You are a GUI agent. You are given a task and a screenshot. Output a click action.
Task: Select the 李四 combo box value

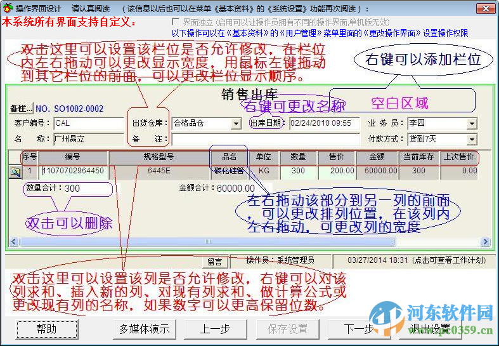click(437, 123)
